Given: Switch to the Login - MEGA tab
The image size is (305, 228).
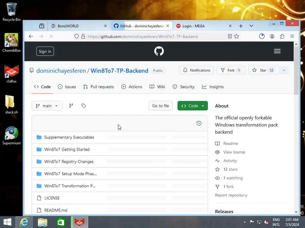Looking at the screenshot, I should 204,26.
